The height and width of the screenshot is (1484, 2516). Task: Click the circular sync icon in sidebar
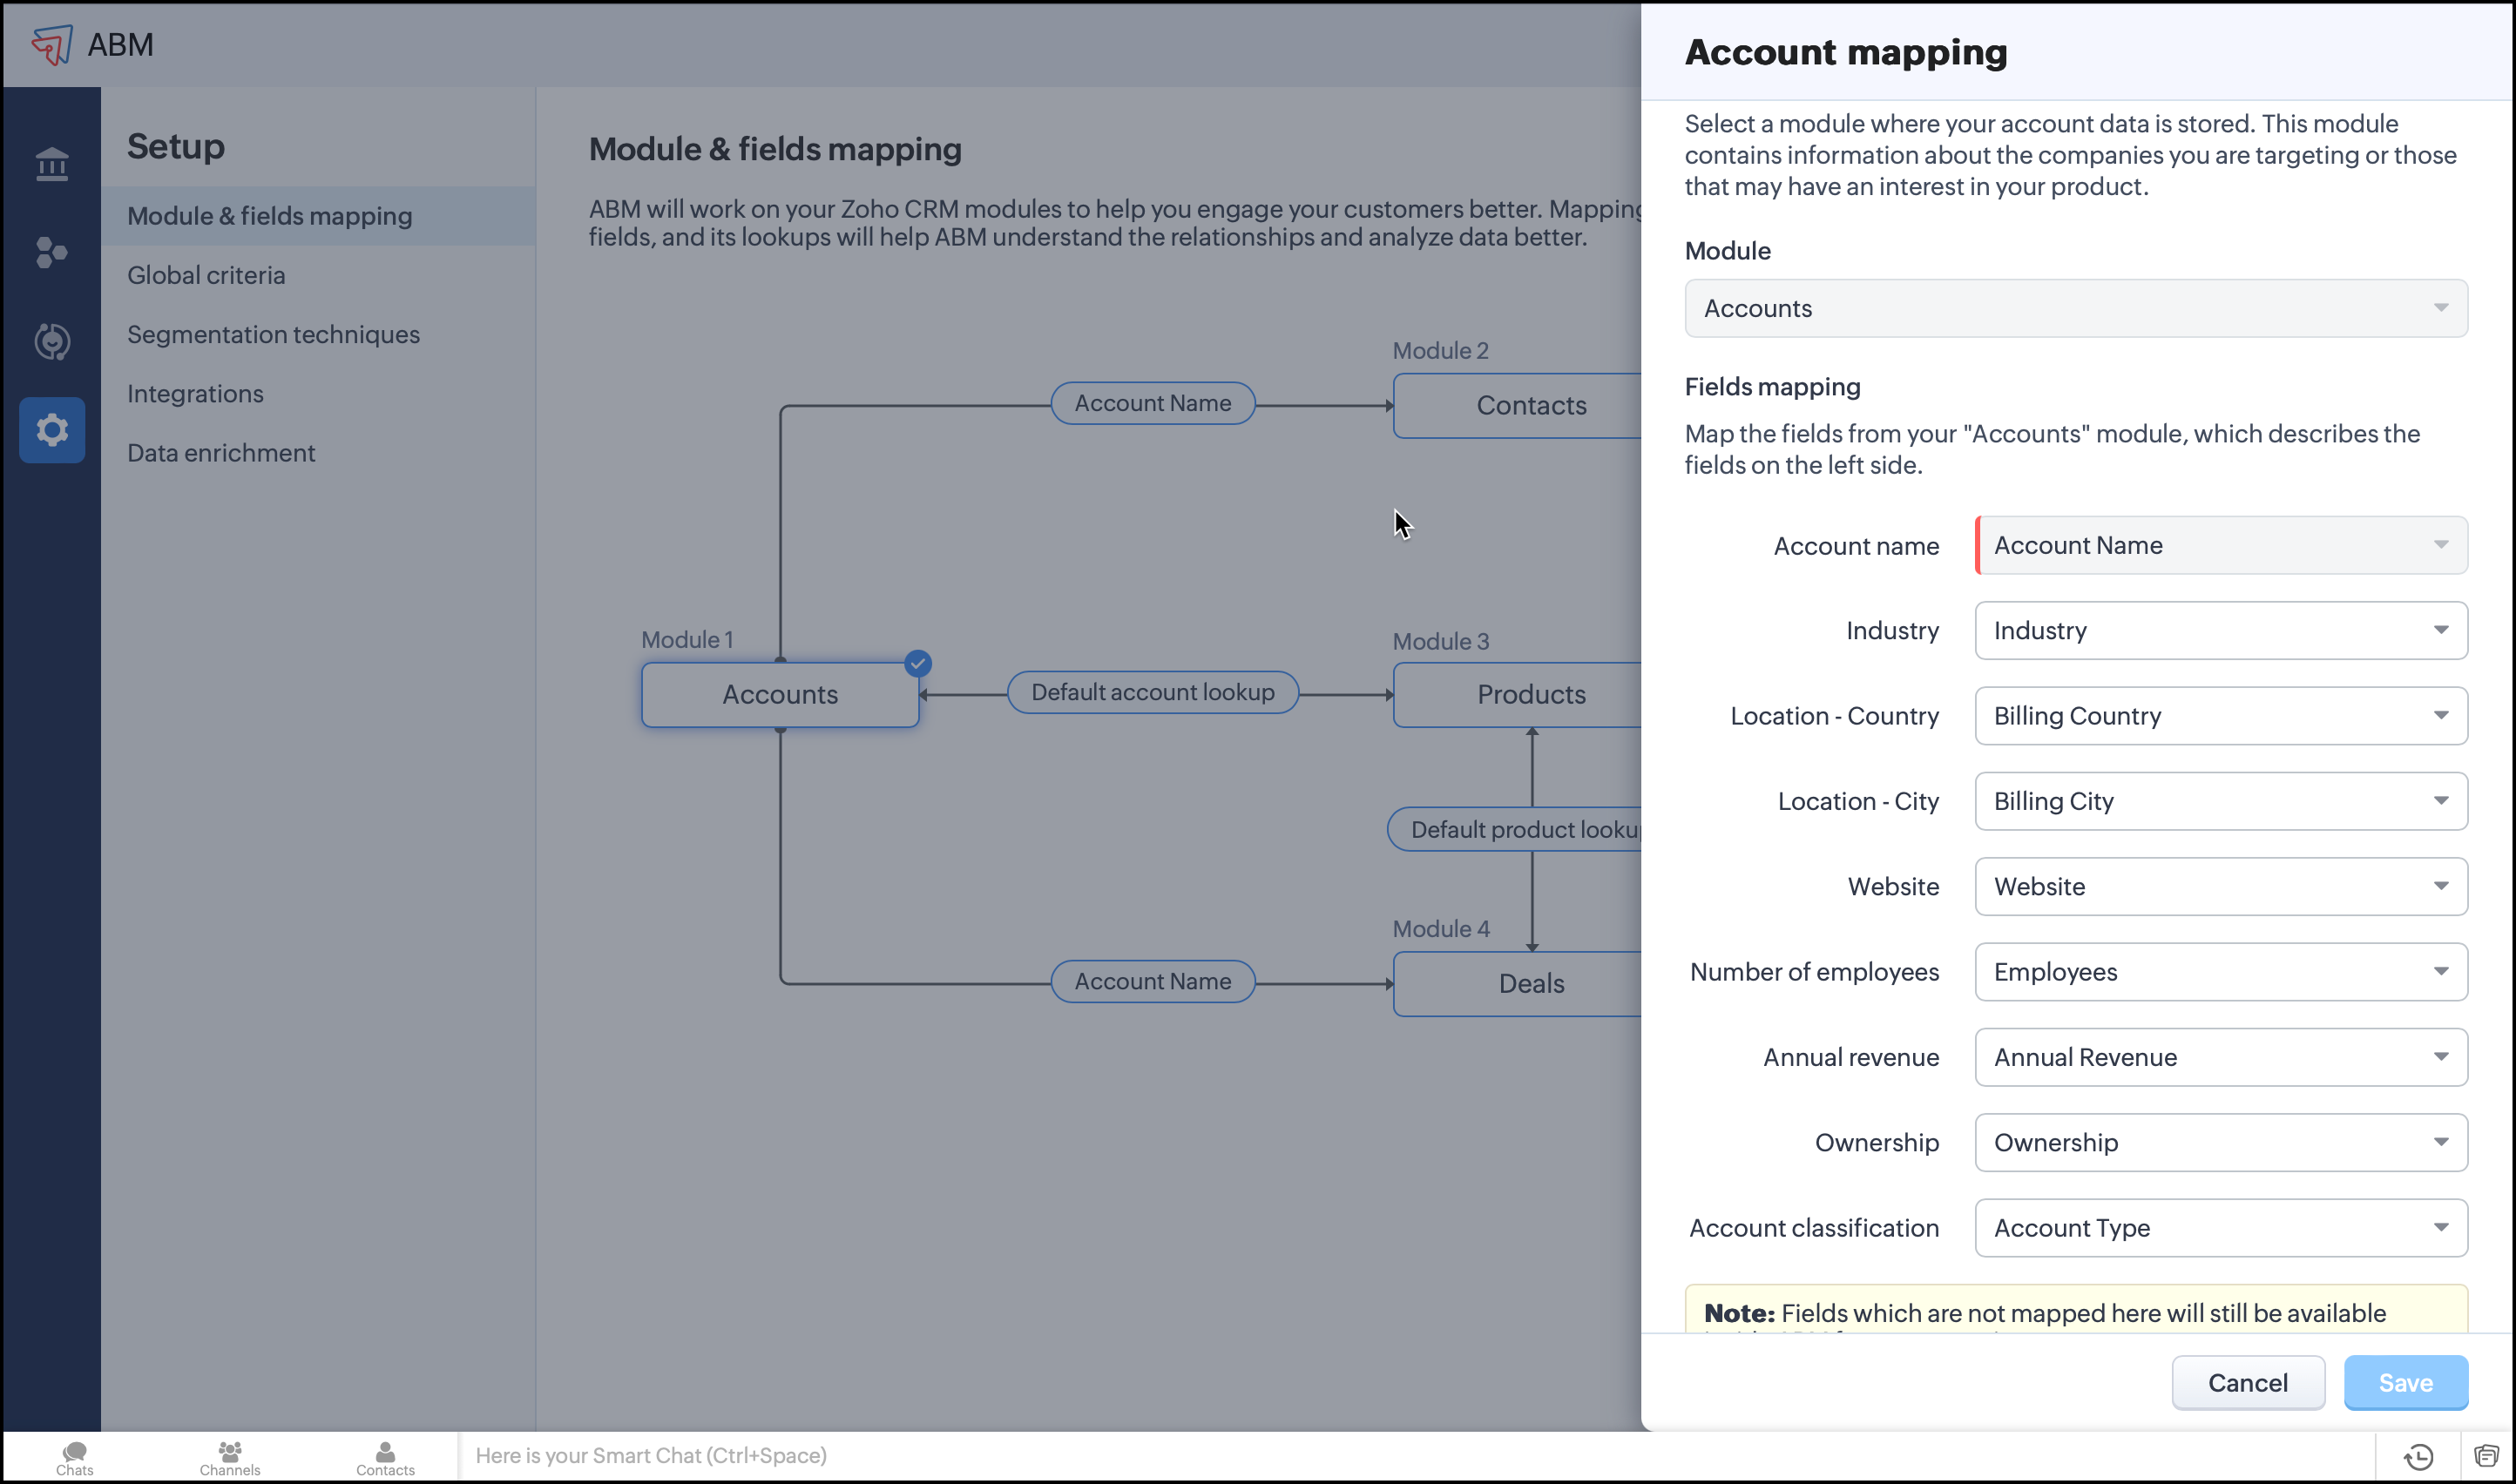click(x=52, y=342)
